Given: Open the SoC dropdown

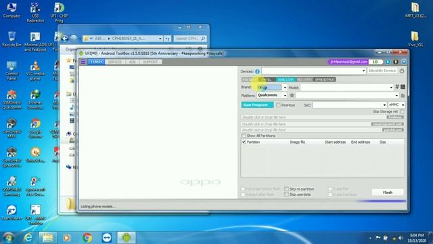Looking at the screenshot, I should pyautogui.click(x=384, y=105).
